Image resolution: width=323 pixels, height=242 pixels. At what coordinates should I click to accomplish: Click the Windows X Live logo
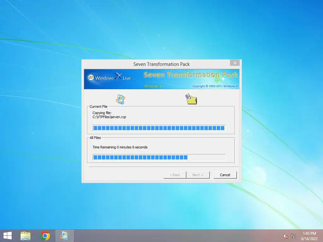(109, 78)
